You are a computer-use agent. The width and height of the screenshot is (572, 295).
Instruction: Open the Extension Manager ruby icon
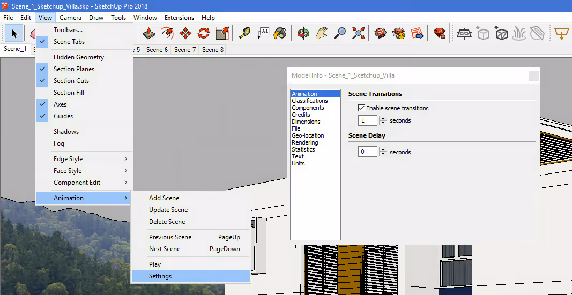[x=439, y=34]
